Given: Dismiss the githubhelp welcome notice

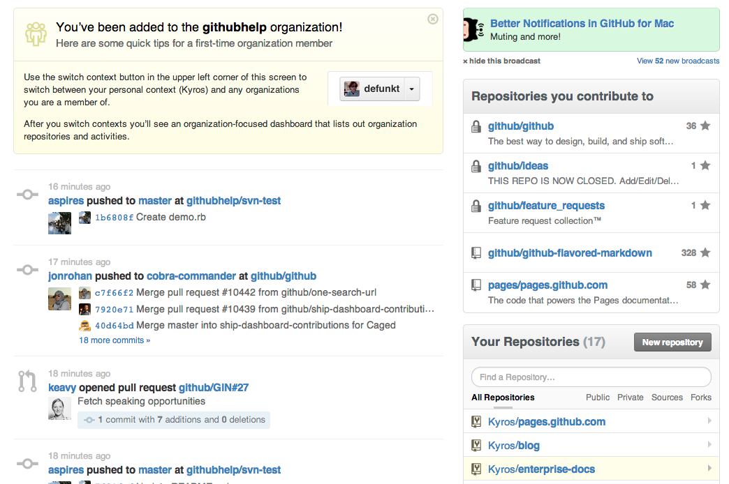Looking at the screenshot, I should pos(432,20).
